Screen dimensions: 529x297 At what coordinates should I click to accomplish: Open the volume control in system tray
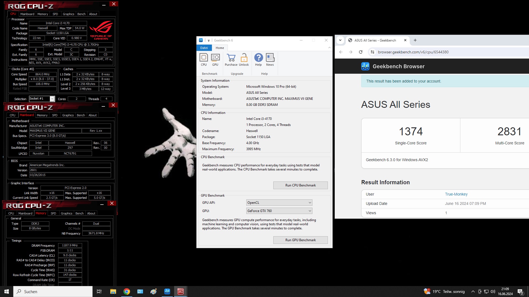click(x=493, y=291)
